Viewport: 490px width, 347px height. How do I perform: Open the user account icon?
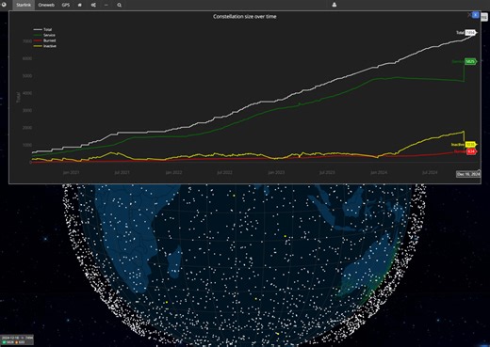coord(335,5)
